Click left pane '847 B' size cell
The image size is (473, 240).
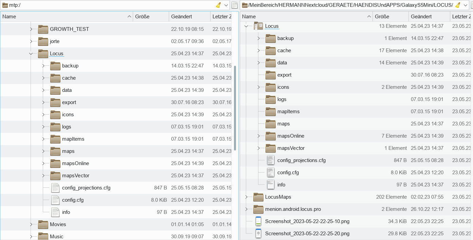(x=160, y=188)
